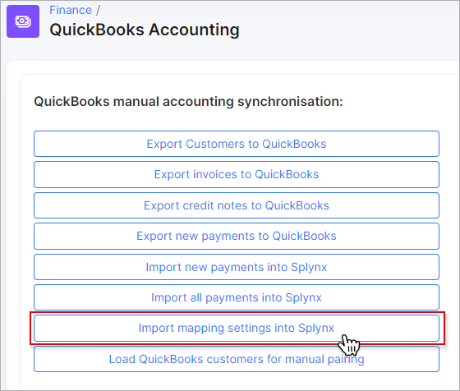Load QuickBooks customers for manual pairing
This screenshot has height=391, width=460.
click(x=237, y=359)
